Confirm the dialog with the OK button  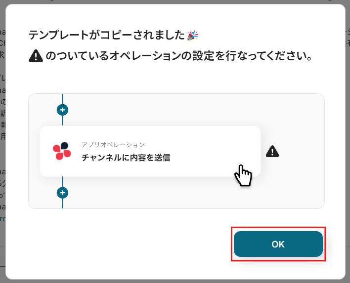(x=278, y=244)
